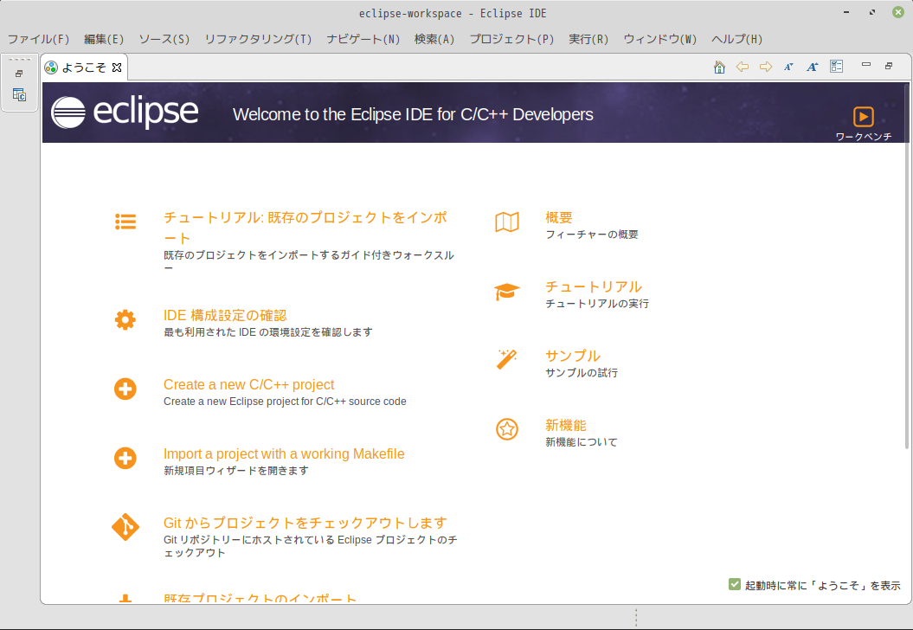Click 'Welcome to the Eclipse IDE' banner title
This screenshot has width=913, height=630.
tap(413, 114)
